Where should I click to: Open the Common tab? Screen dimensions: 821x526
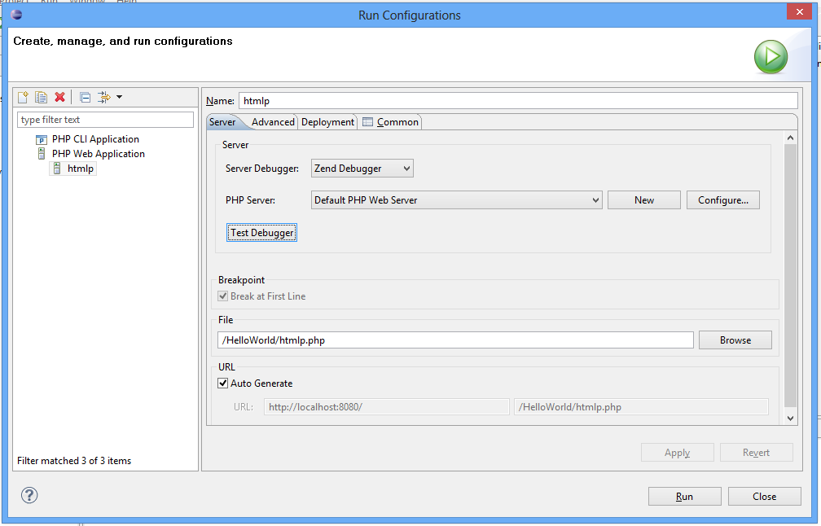coord(391,122)
